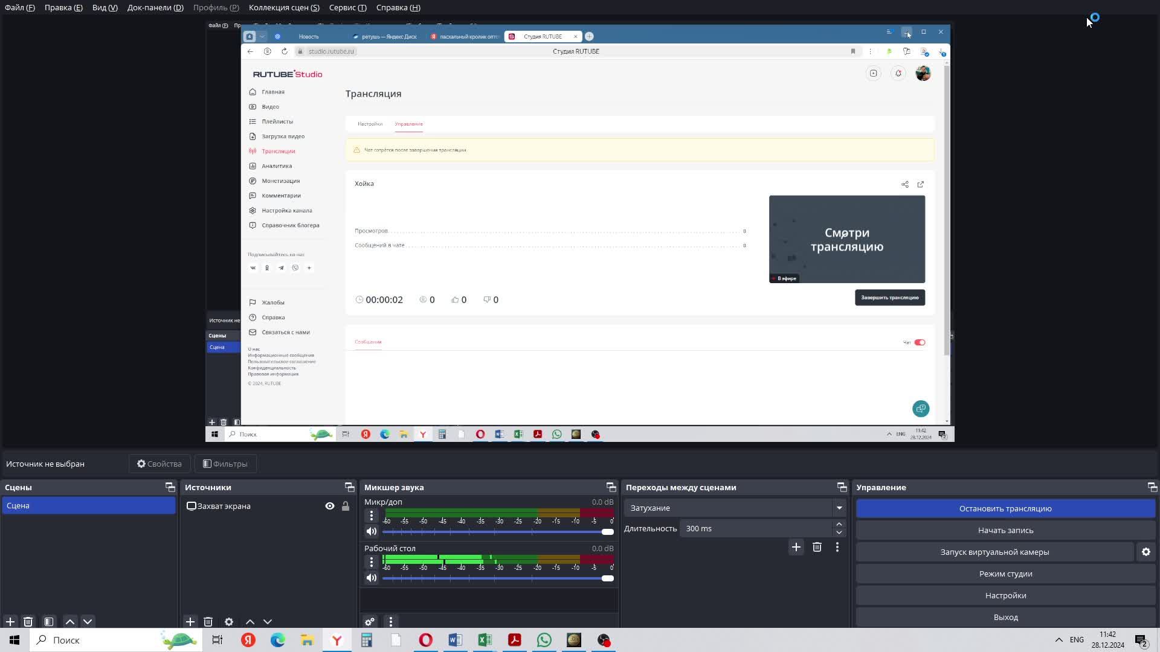The width and height of the screenshot is (1160, 652).
Task: Remove selected source with trash icon
Action: click(x=208, y=622)
